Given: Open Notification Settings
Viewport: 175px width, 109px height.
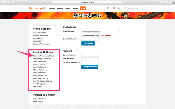Looking at the screenshot, I should click(40, 78).
